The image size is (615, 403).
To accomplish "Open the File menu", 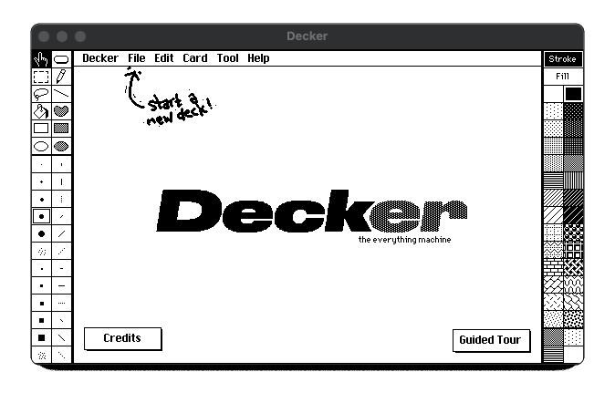I will coord(137,58).
